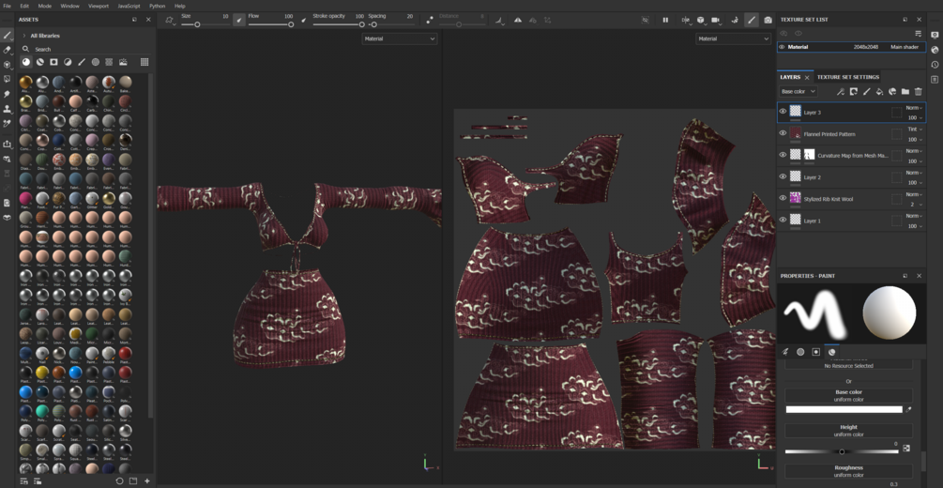Hide Layer 2 with its eye icon

pos(783,176)
